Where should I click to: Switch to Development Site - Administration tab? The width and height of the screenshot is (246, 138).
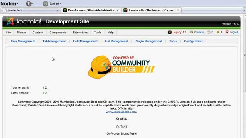[x=91, y=10]
